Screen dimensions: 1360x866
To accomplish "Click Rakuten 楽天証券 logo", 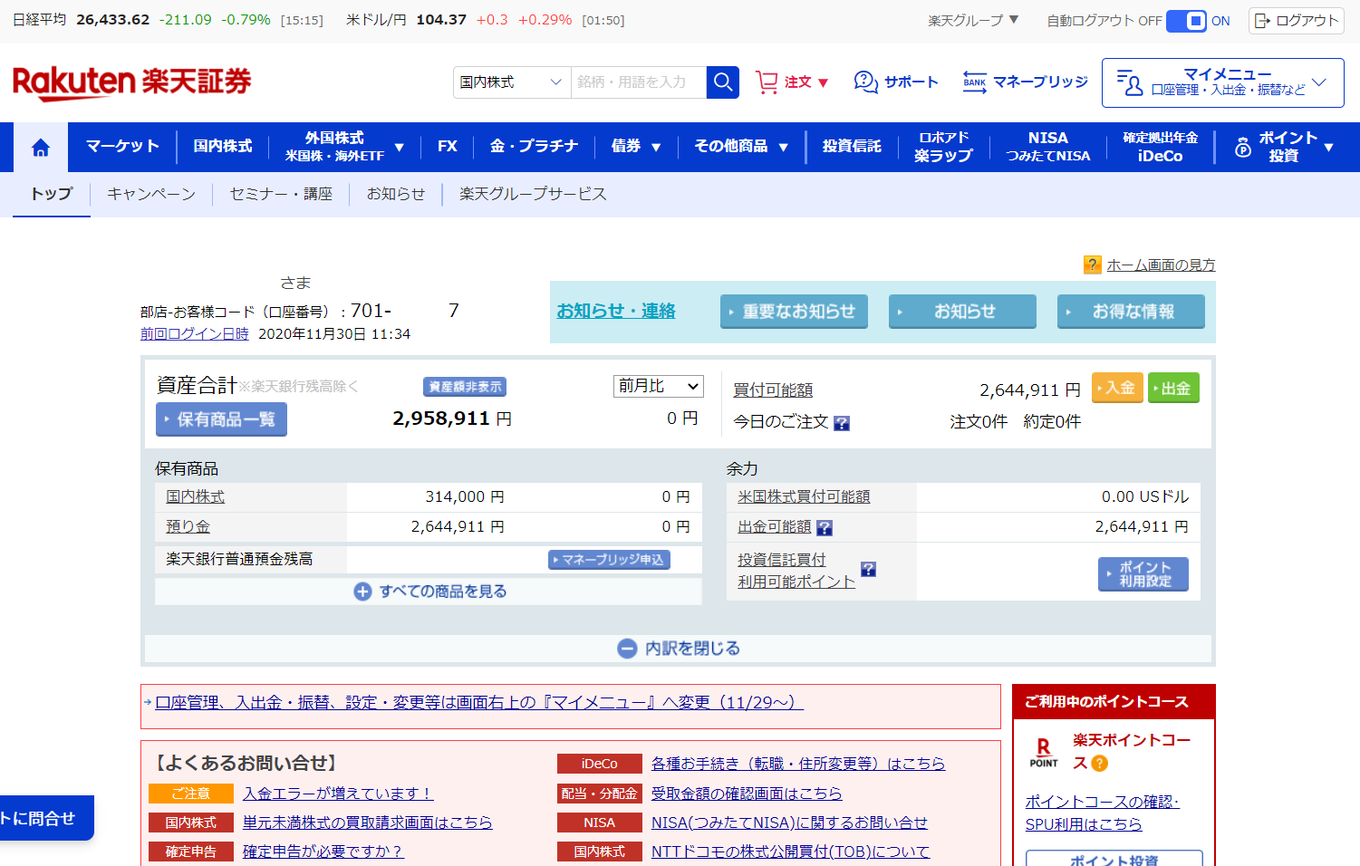I will (132, 82).
